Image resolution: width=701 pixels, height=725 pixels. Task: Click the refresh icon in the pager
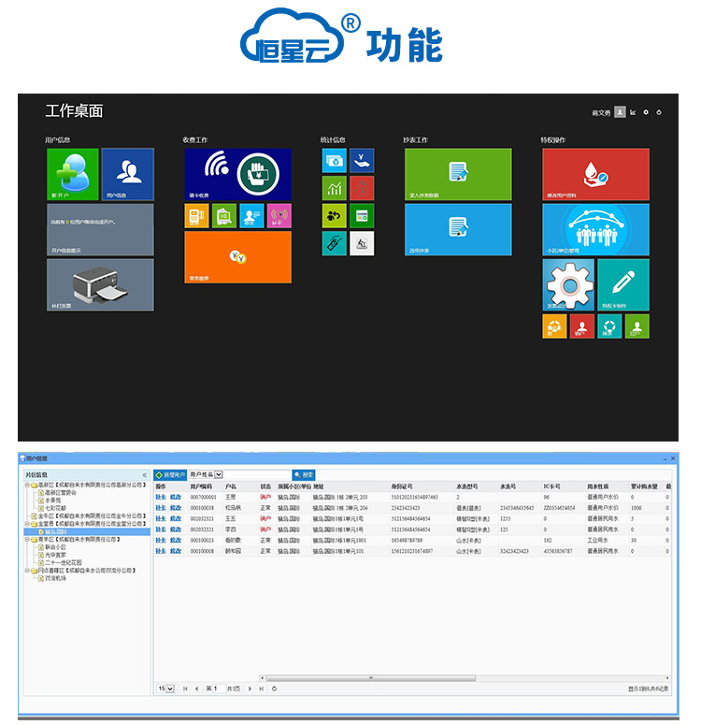pos(274,689)
